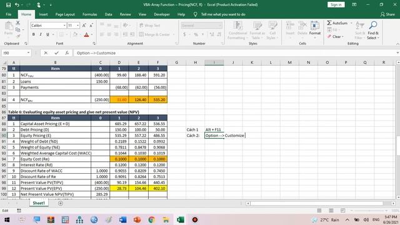Viewport: 400px width, 225px height.
Task: Decrease the font size
Action: pos(91,25)
